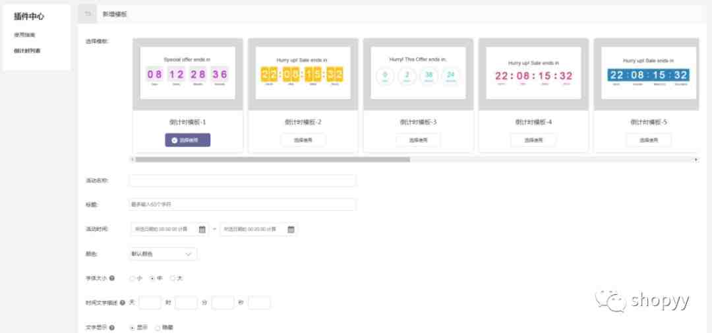Viewport: 712px width, 333px height.
Task: Select the 小 font size radio
Action: point(132,278)
